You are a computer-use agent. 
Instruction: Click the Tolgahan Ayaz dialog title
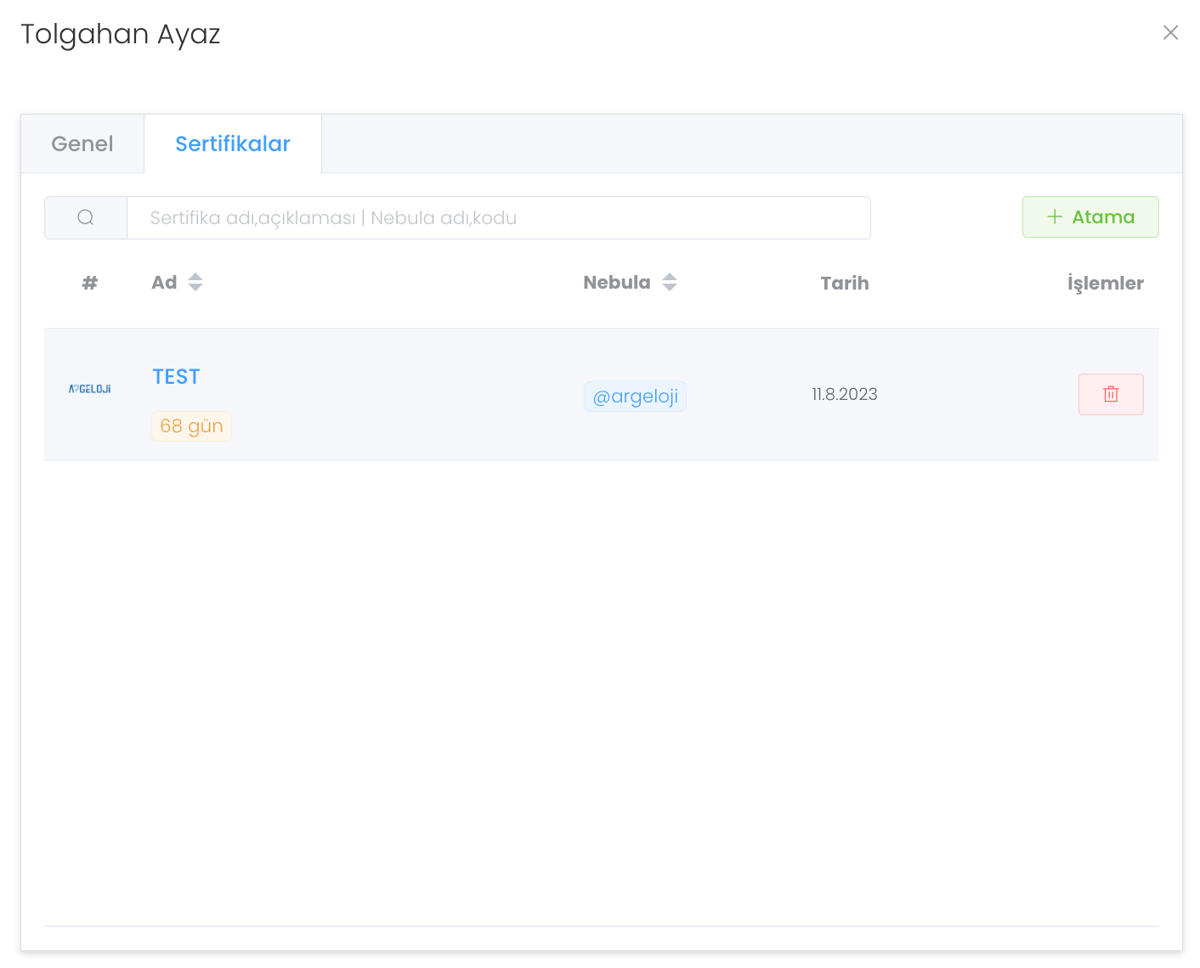pyautogui.click(x=121, y=34)
